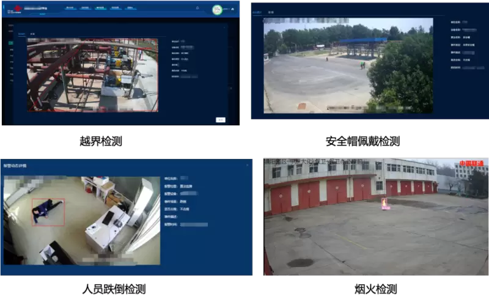This screenshot has height=302, width=489.
Task: Click the pipeline facility camera image
Action: [x=92, y=75]
